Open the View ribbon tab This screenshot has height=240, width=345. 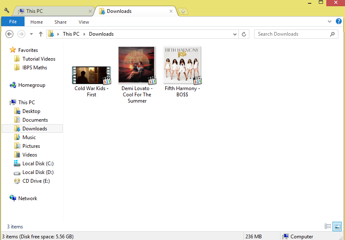pyautogui.click(x=84, y=22)
